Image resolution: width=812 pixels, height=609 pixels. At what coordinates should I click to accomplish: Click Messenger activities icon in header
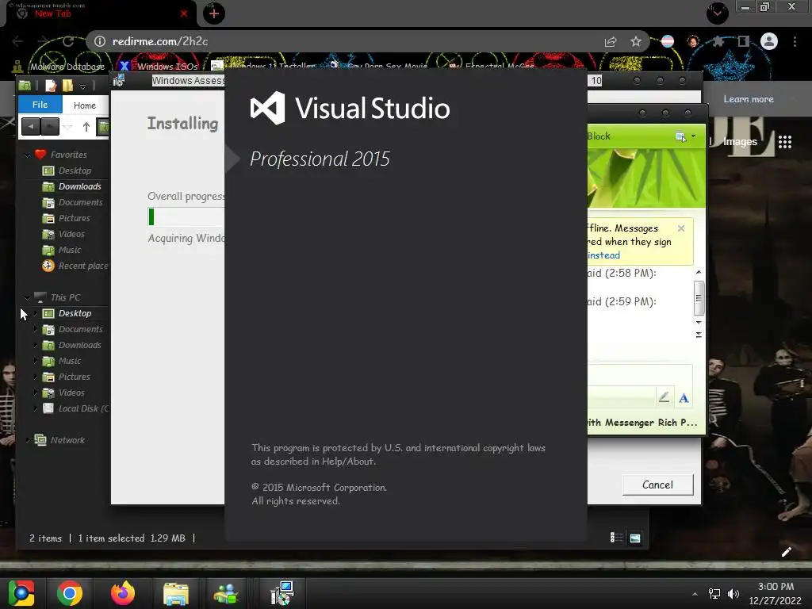[x=680, y=136]
